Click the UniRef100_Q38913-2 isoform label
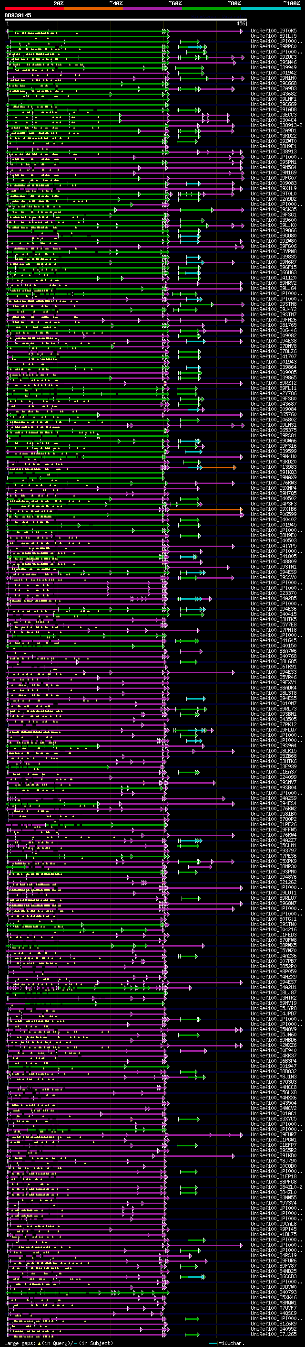The image size is (305, 1347). coord(276,126)
